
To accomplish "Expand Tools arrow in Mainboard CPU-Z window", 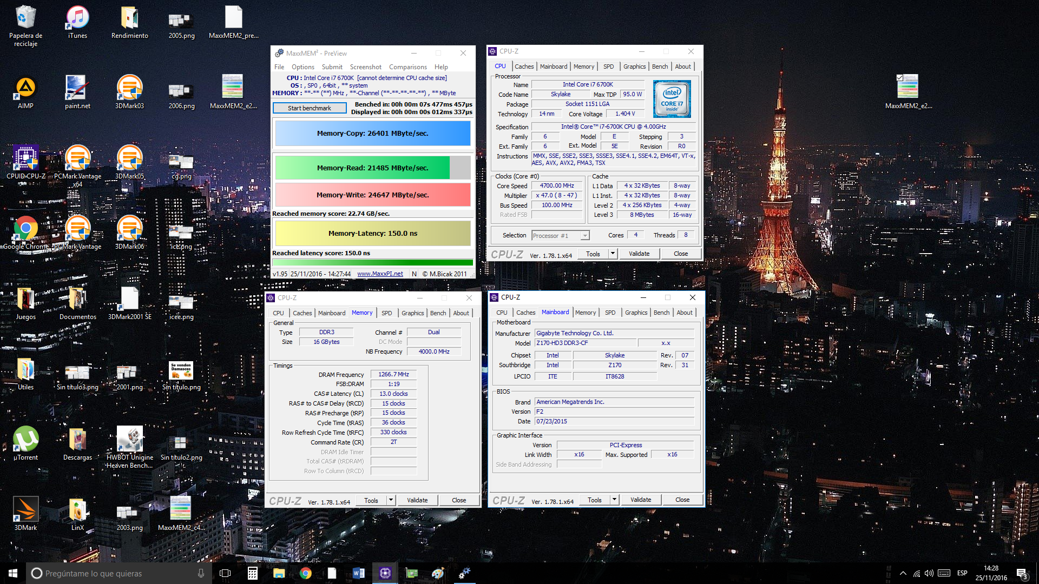I will (614, 500).
